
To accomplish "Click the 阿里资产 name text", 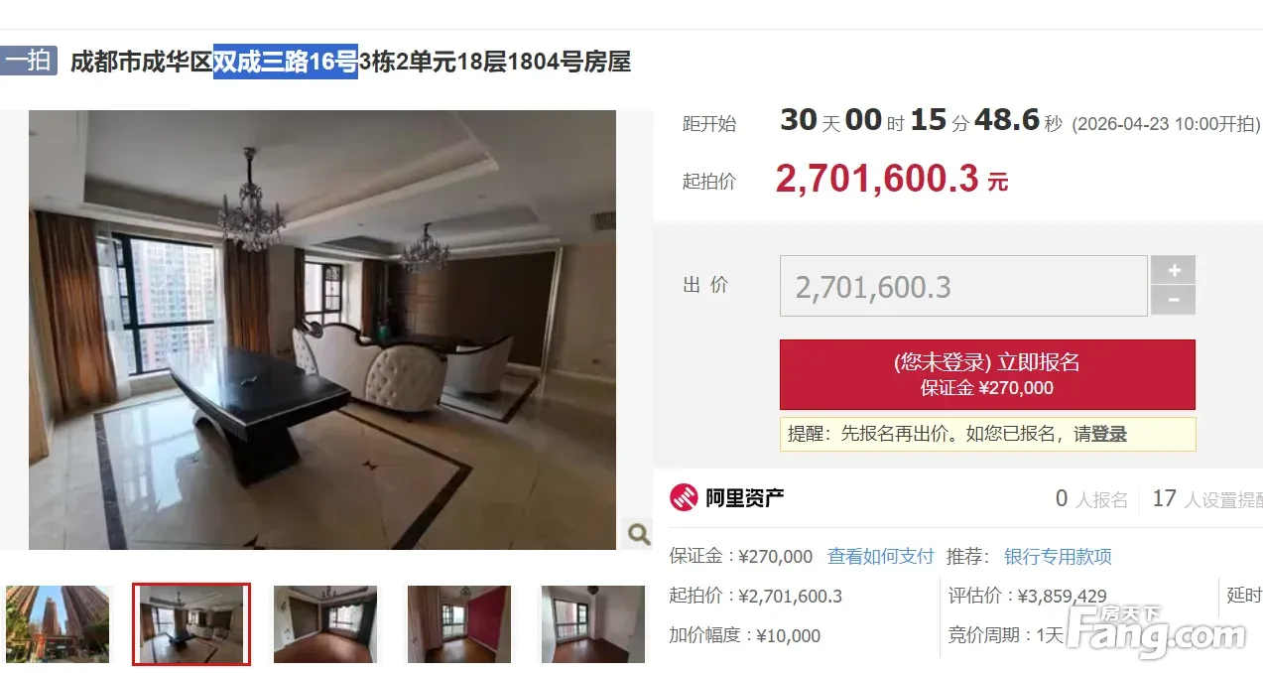I will pyautogui.click(x=745, y=498).
